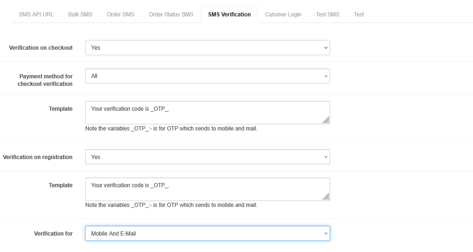This screenshot has height=252, width=473.
Task: Expand the Verification on checkout dropdown
Action: 207,48
